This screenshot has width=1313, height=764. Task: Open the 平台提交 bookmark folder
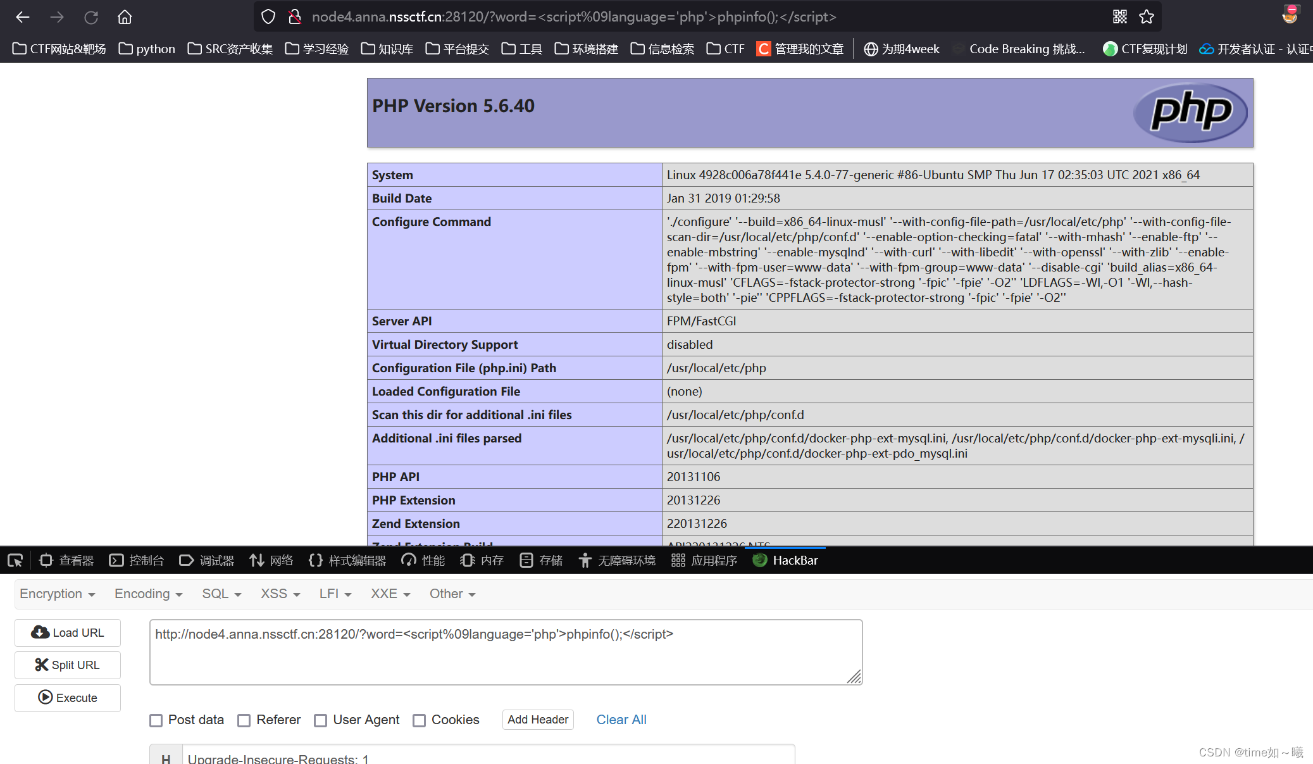click(457, 49)
